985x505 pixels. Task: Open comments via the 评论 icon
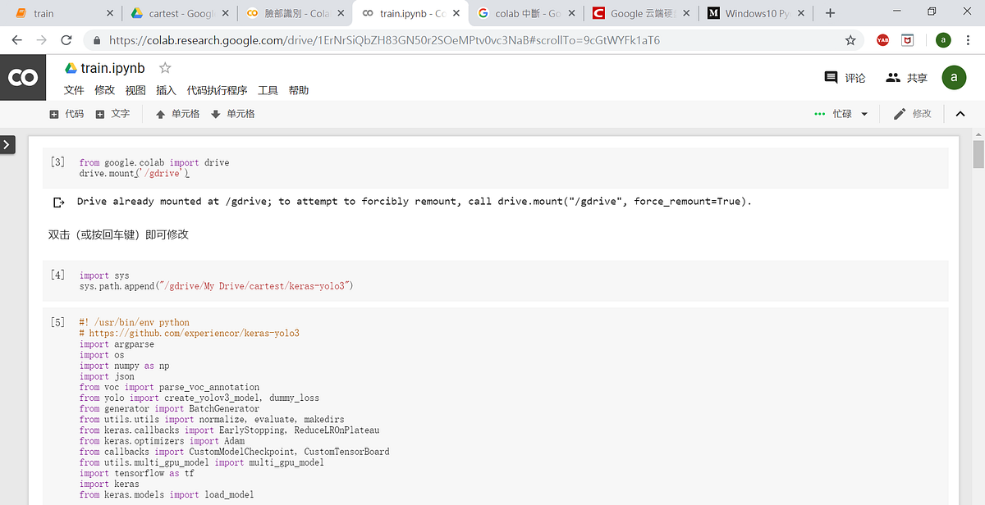(845, 78)
